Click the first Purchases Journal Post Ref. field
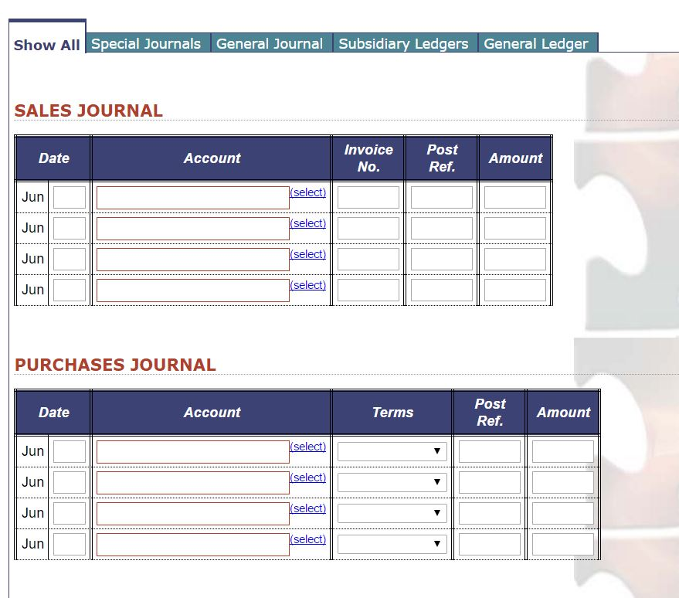This screenshot has width=679, height=598. tap(491, 450)
